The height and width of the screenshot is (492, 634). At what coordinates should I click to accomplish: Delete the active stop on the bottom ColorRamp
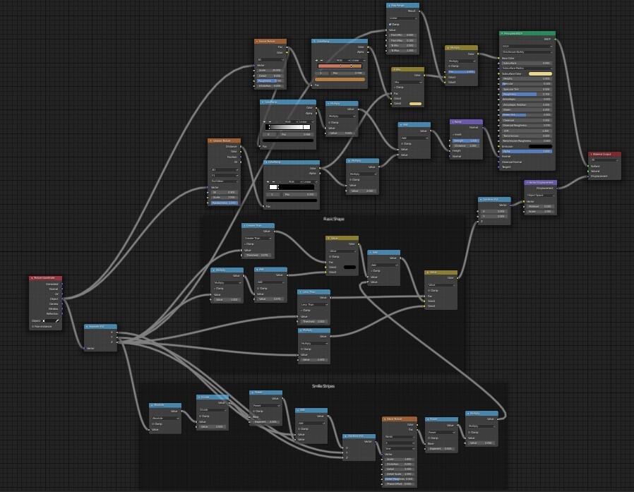pos(273,181)
